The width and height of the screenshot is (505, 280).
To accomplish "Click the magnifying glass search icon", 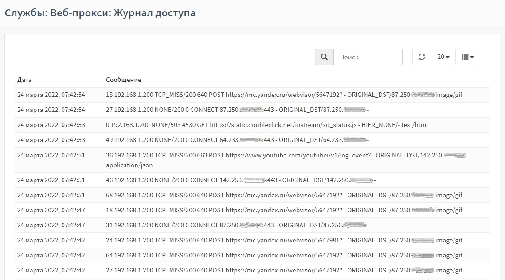I will click(324, 57).
